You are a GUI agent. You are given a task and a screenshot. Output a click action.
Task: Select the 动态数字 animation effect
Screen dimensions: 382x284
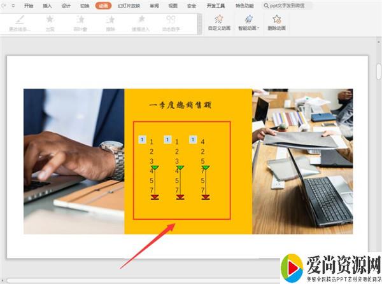(171, 23)
